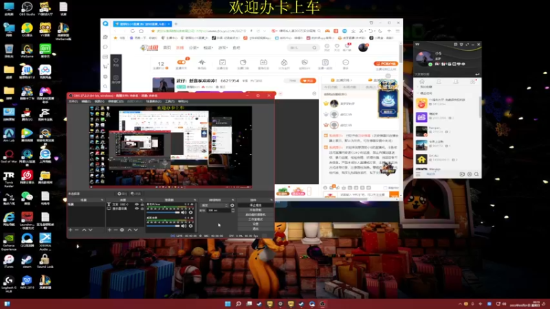Click source properties button in OBS source toolbar
This screenshot has width=550, height=309.
point(122,194)
